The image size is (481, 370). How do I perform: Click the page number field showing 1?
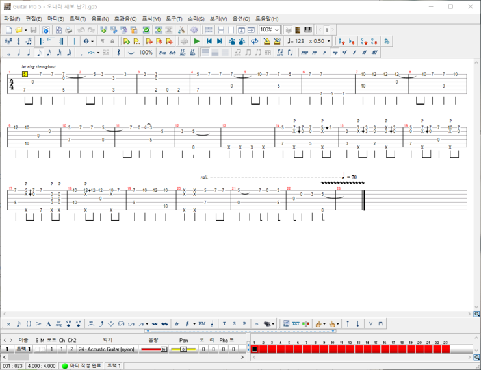coord(327,30)
